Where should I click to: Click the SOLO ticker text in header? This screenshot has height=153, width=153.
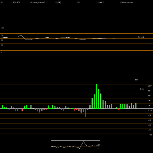pos(102,2)
